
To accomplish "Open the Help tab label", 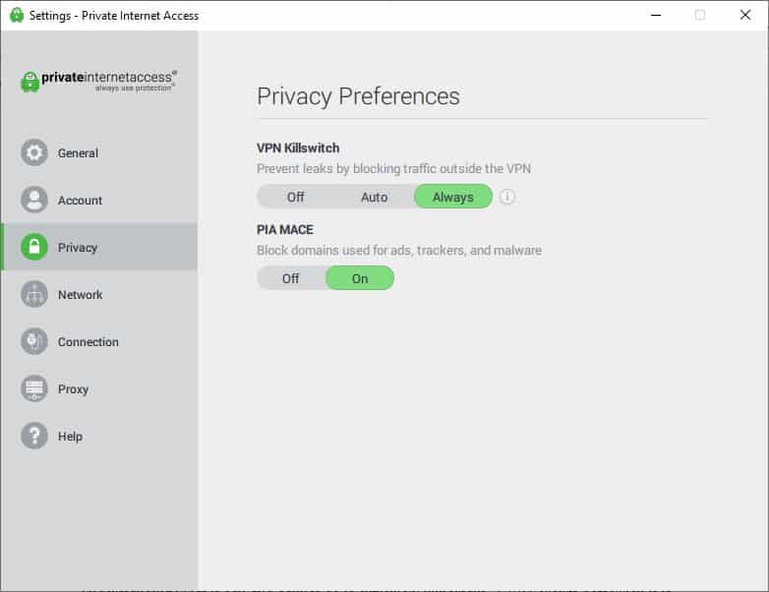I will [70, 437].
